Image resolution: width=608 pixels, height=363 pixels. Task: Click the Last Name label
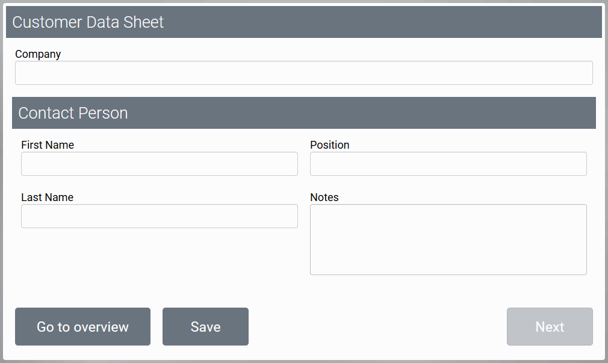(47, 197)
